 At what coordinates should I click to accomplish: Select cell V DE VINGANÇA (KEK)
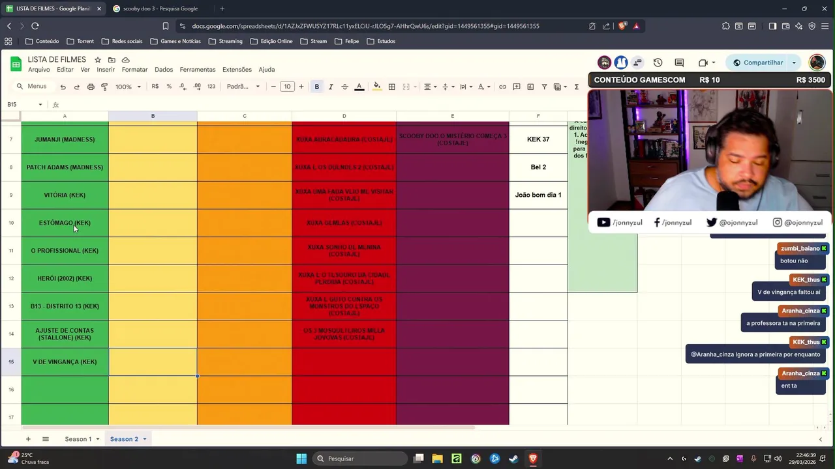(65, 362)
